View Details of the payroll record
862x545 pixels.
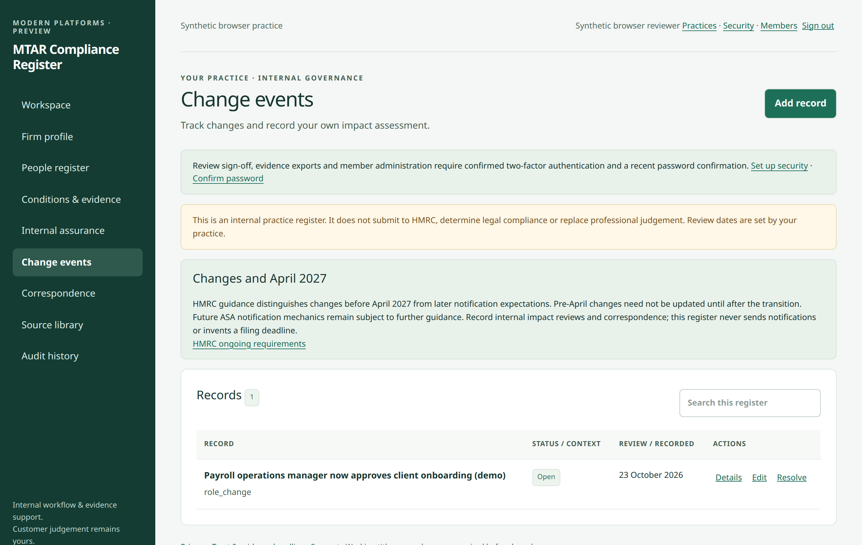coord(729,478)
